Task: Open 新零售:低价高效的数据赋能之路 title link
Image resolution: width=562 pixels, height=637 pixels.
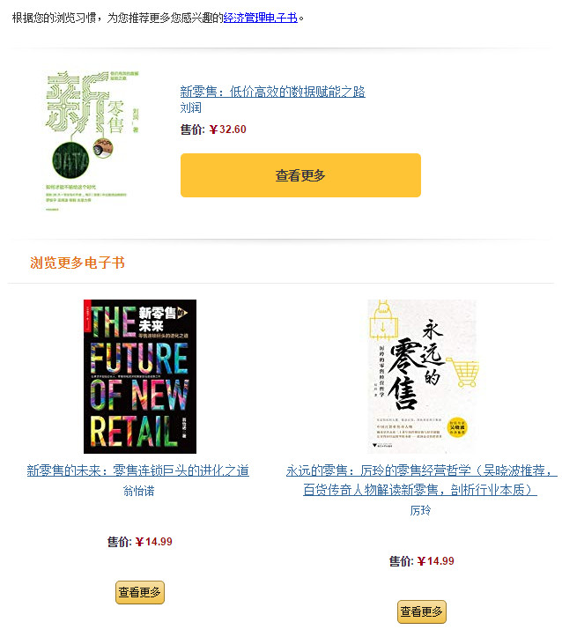Action: tap(272, 92)
